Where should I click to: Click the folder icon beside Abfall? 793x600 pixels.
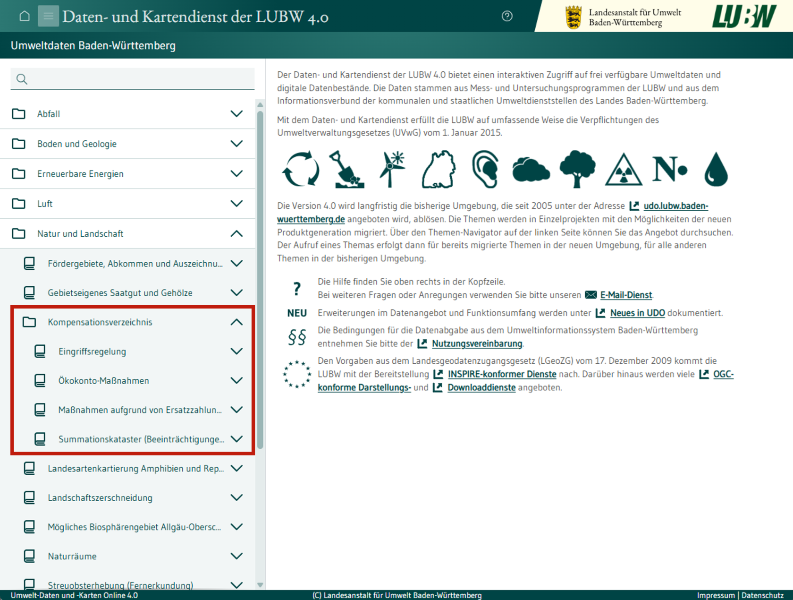pos(18,114)
